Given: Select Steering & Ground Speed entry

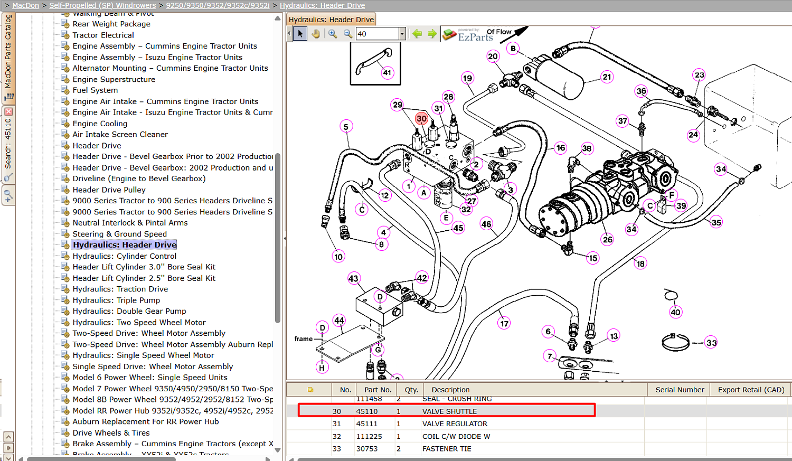Looking at the screenshot, I should pyautogui.click(x=119, y=234).
